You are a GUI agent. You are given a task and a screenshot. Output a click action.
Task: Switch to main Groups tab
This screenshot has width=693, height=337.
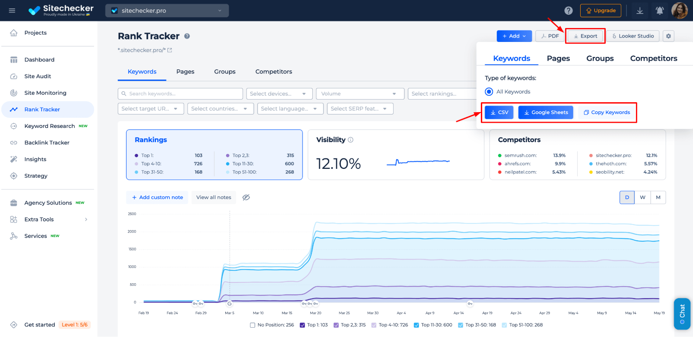coord(225,72)
